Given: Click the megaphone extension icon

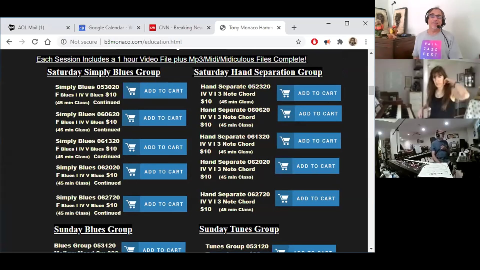Looking at the screenshot, I should click(x=327, y=42).
